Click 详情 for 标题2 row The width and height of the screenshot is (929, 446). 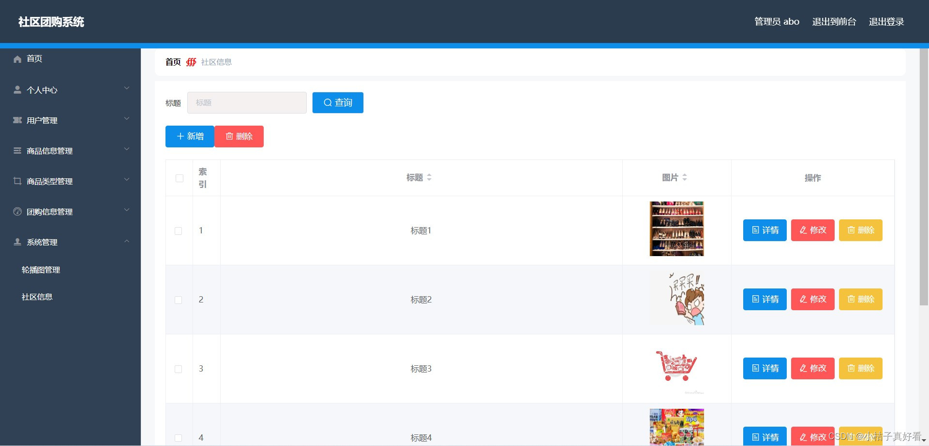pyautogui.click(x=765, y=299)
